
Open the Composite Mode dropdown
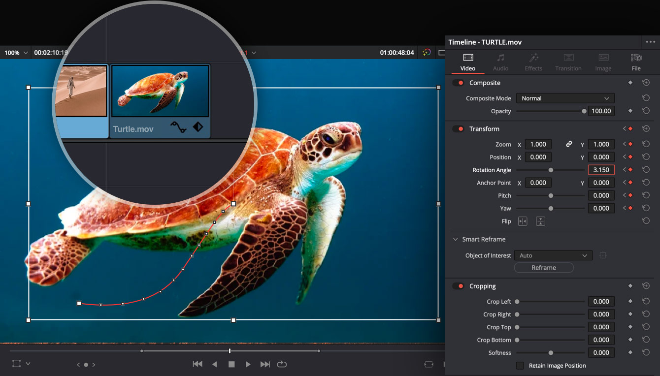(x=564, y=98)
